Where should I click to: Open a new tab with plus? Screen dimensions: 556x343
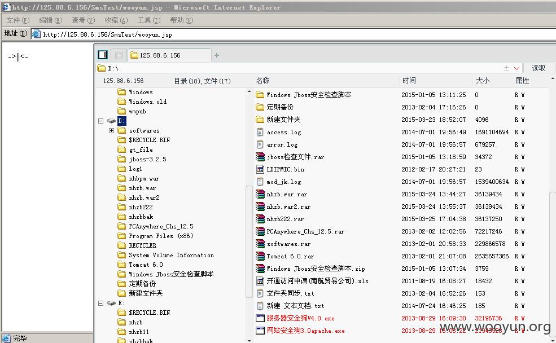point(217,55)
